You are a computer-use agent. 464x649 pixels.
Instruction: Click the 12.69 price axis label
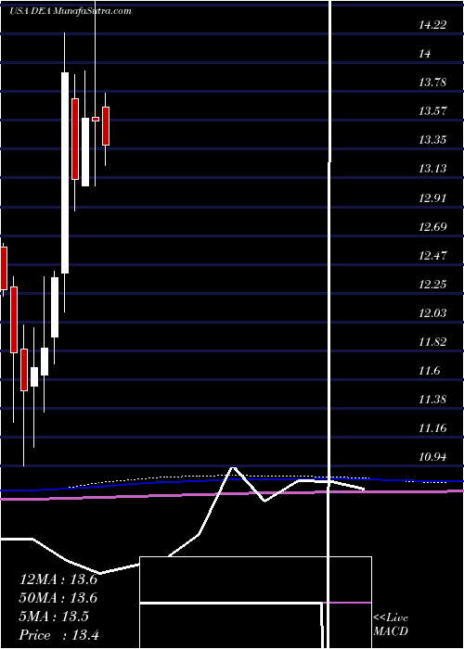432,226
